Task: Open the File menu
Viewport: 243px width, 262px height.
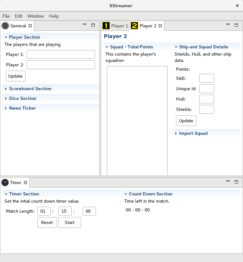Action: point(6,16)
